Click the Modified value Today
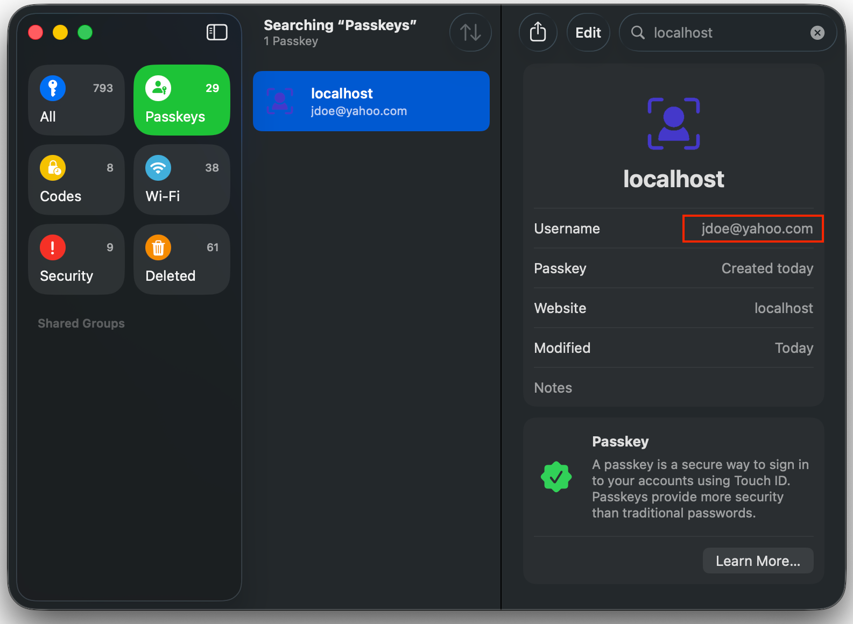 [x=794, y=348]
